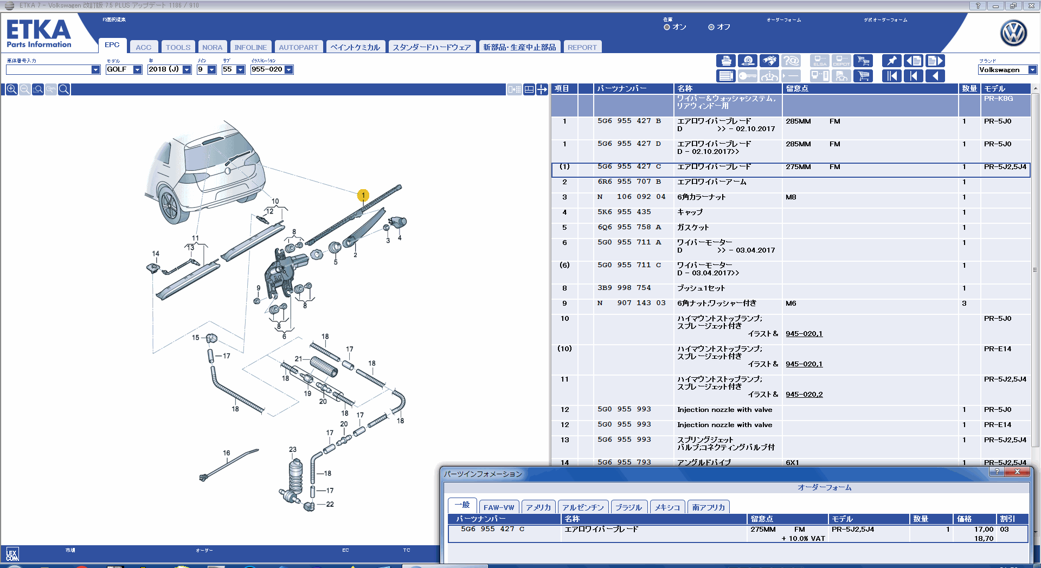1041x568 pixels.
Task: Switch to the NORA tab
Action: [213, 47]
